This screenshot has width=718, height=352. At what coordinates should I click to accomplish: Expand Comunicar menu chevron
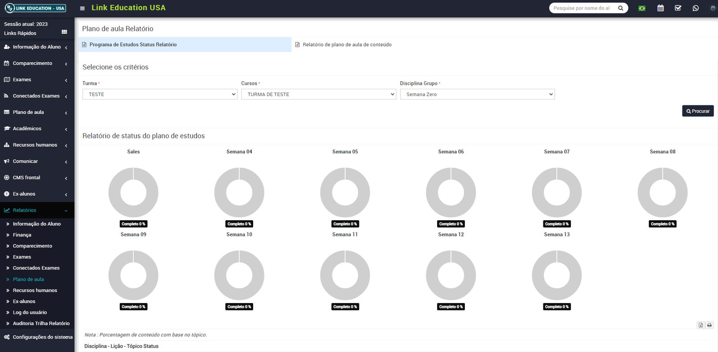pyautogui.click(x=66, y=162)
